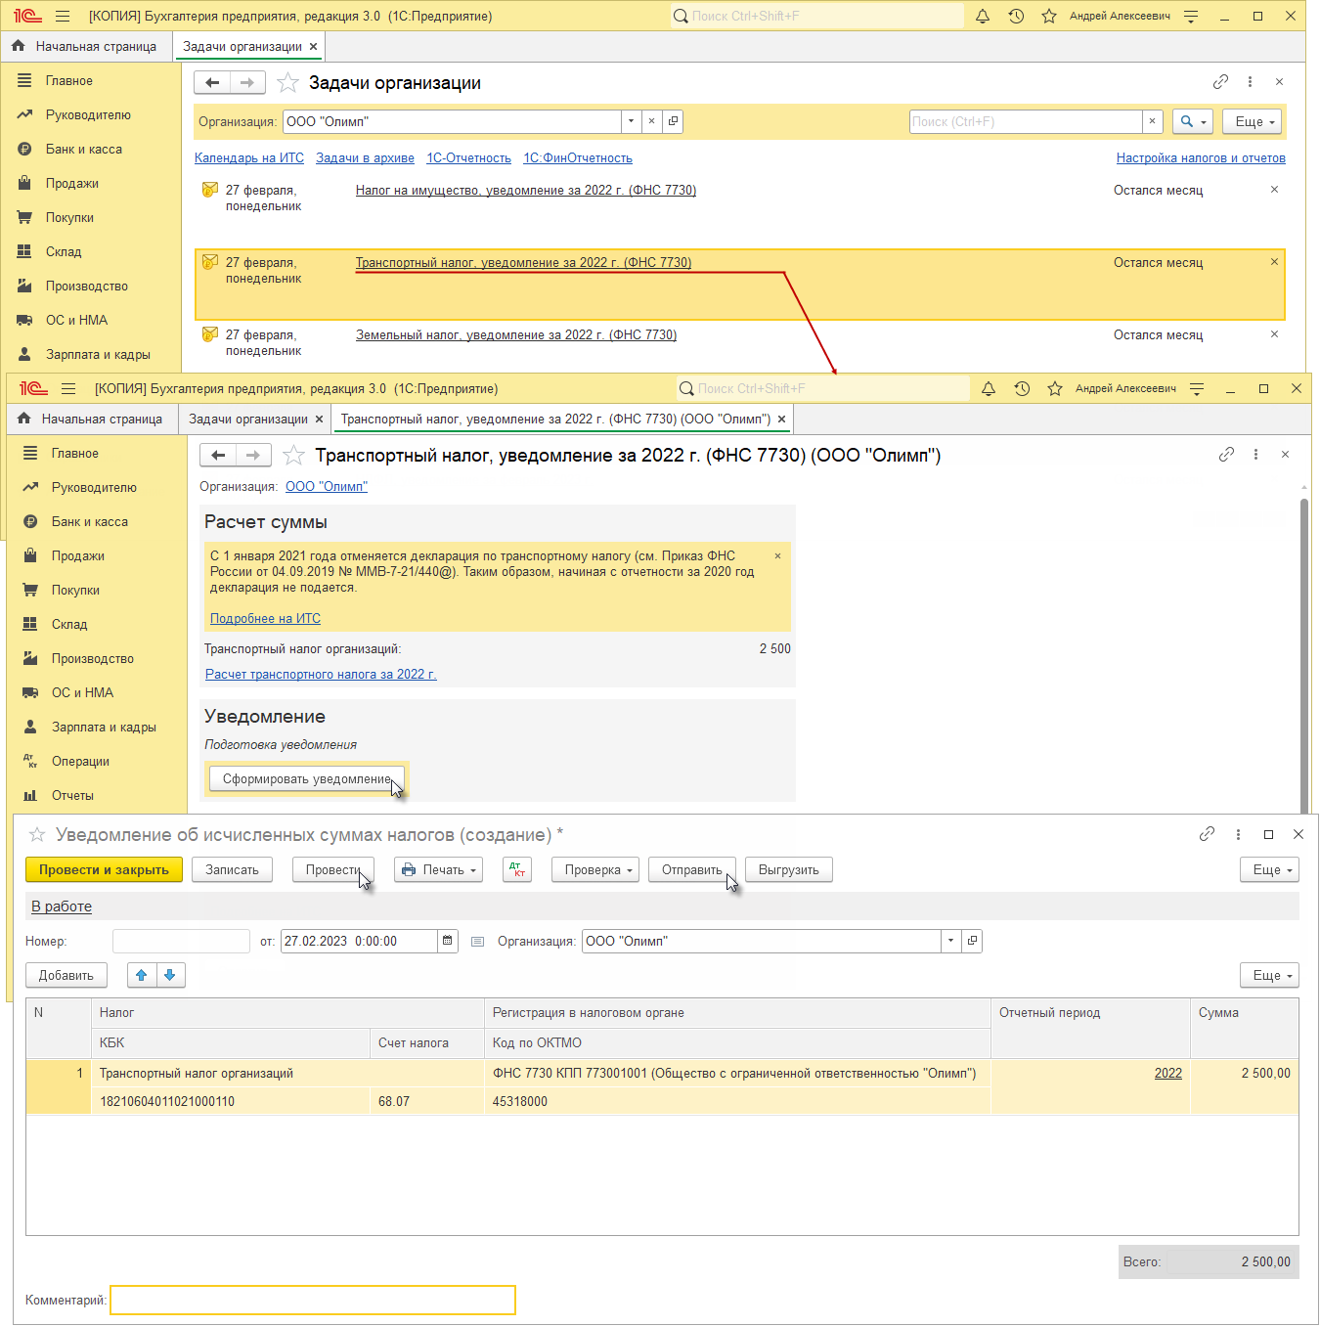Open the Задачи в архиве link
The width and height of the screenshot is (1320, 1326).
pos(365,157)
